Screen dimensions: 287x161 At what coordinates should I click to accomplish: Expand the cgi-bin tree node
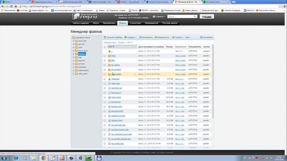[74, 44]
